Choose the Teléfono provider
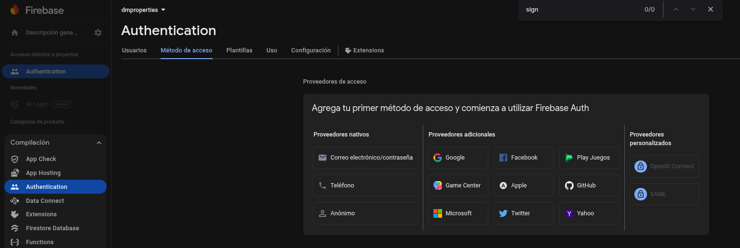This screenshot has height=248, width=740. 365,186
